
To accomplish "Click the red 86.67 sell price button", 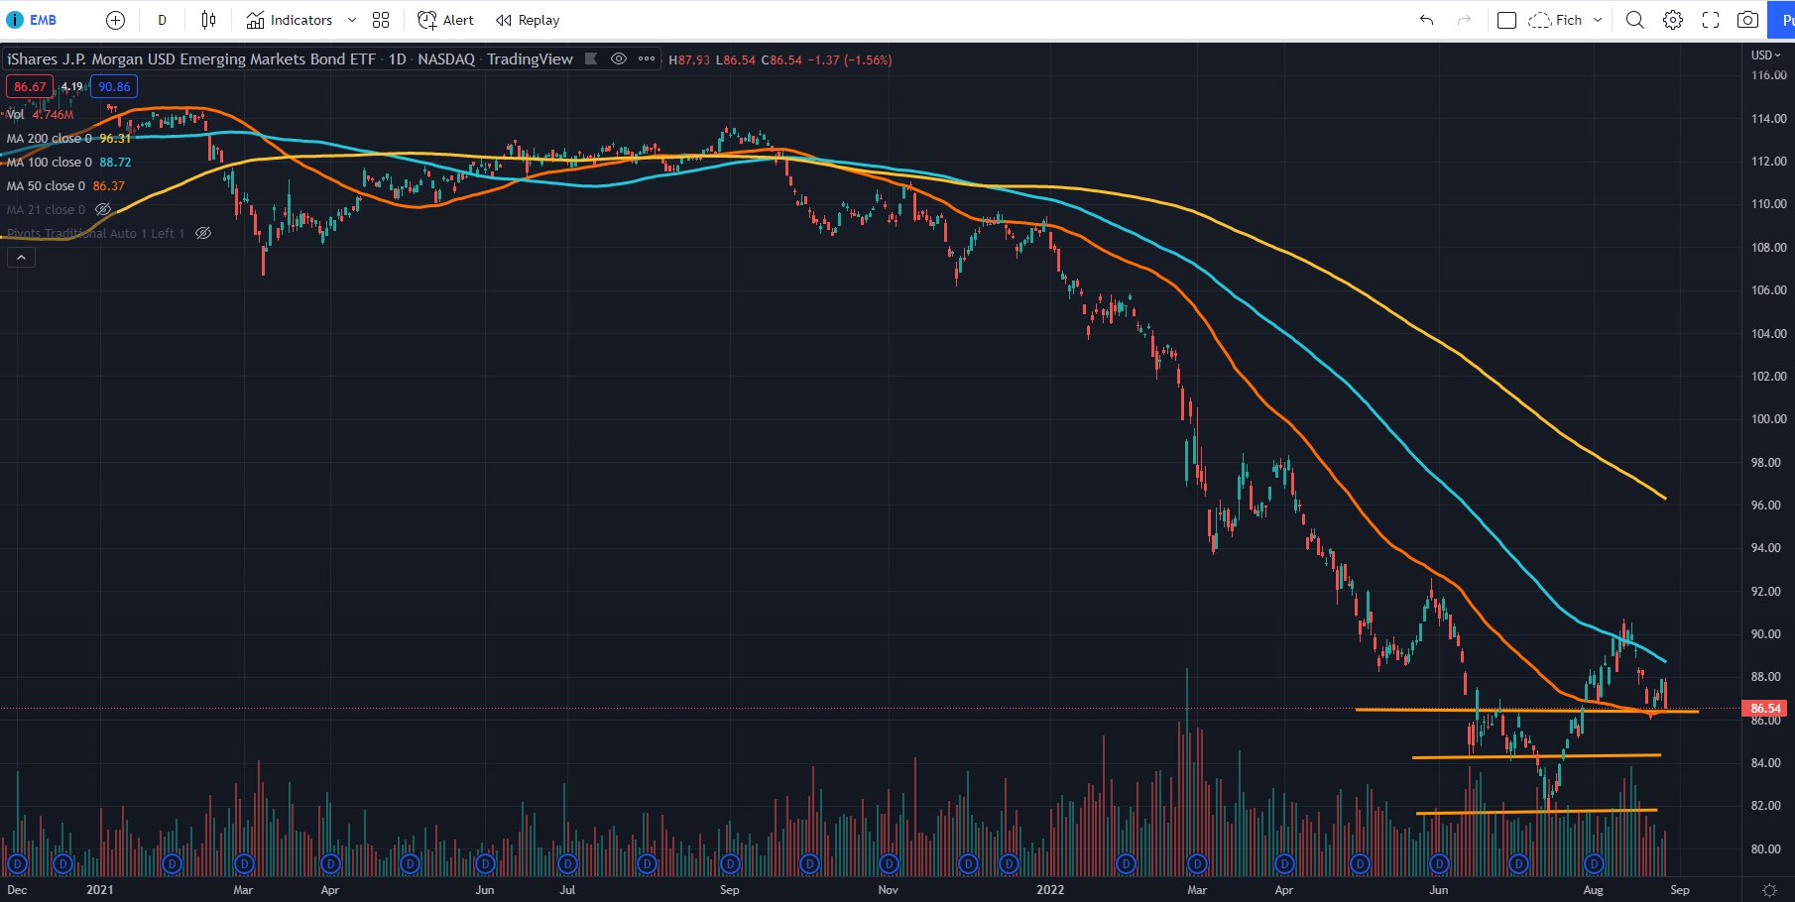I will tap(30, 87).
